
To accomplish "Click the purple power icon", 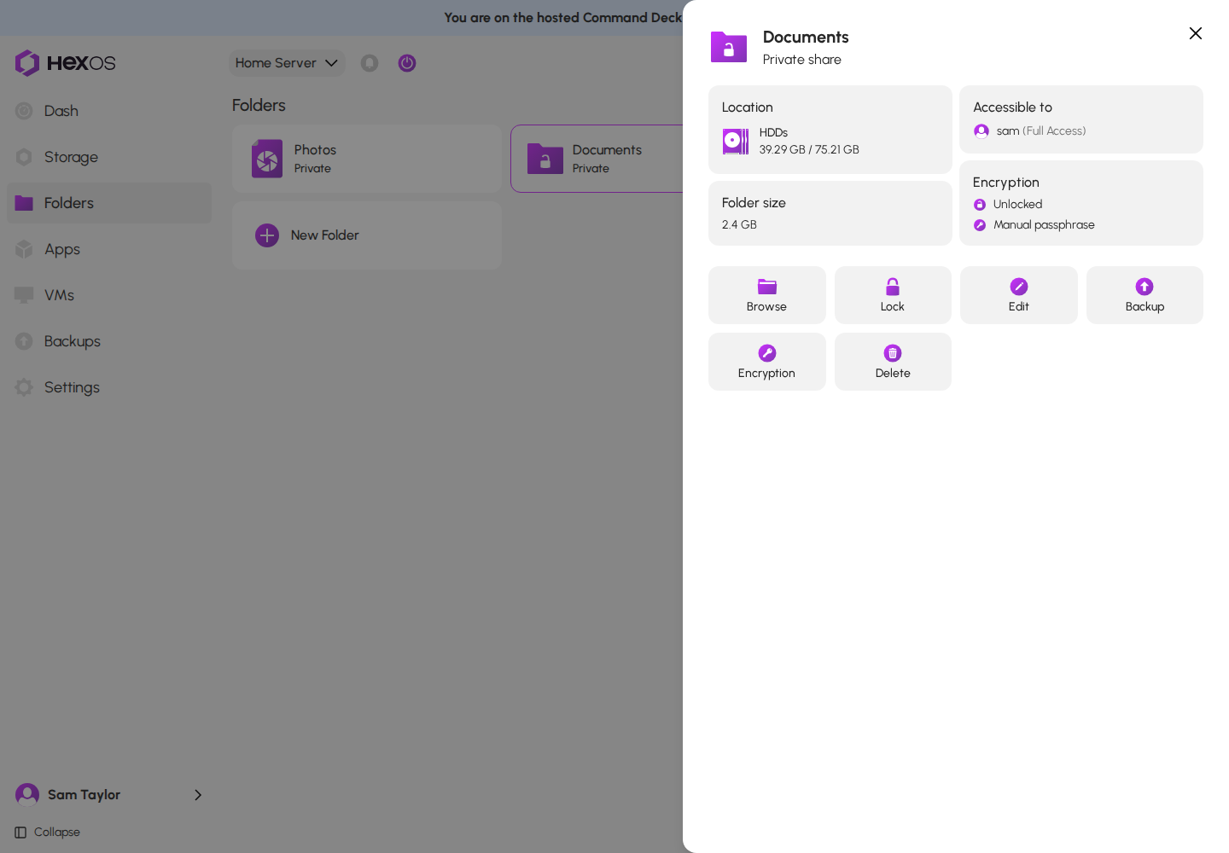I will pyautogui.click(x=407, y=63).
